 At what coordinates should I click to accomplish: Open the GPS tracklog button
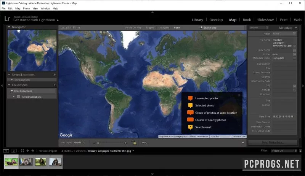pyautogui.click(x=144, y=143)
